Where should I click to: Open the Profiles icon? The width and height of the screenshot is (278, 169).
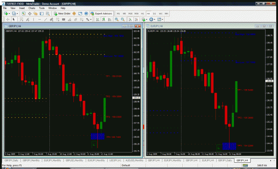coord(14,13)
